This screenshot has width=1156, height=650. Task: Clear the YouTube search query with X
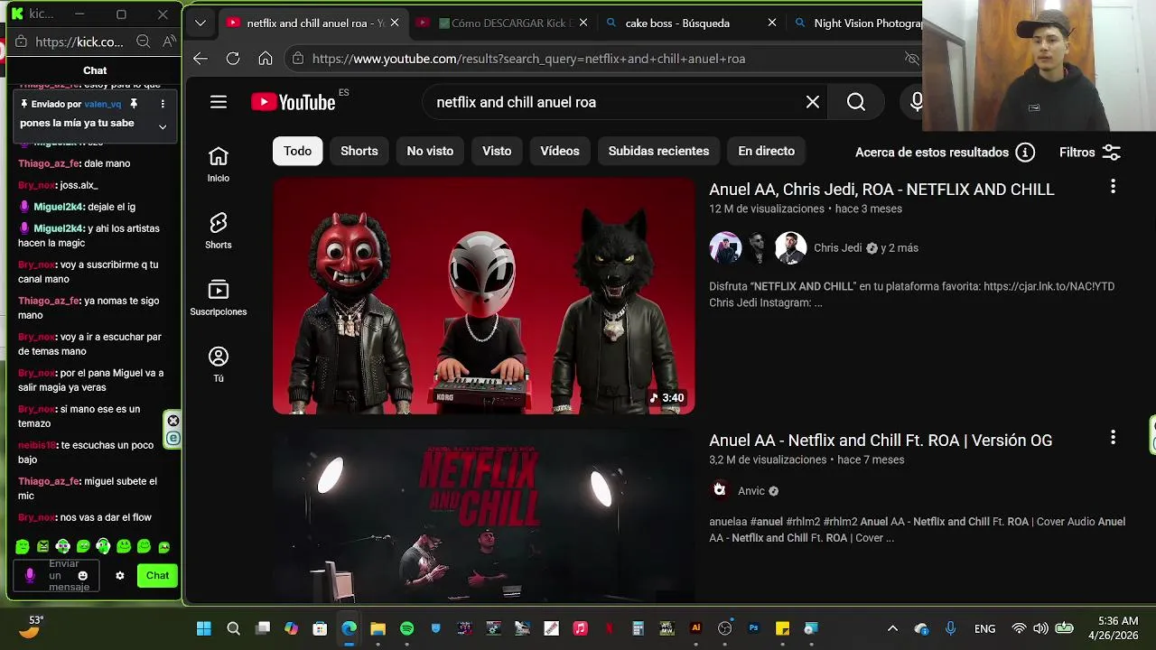click(x=813, y=102)
